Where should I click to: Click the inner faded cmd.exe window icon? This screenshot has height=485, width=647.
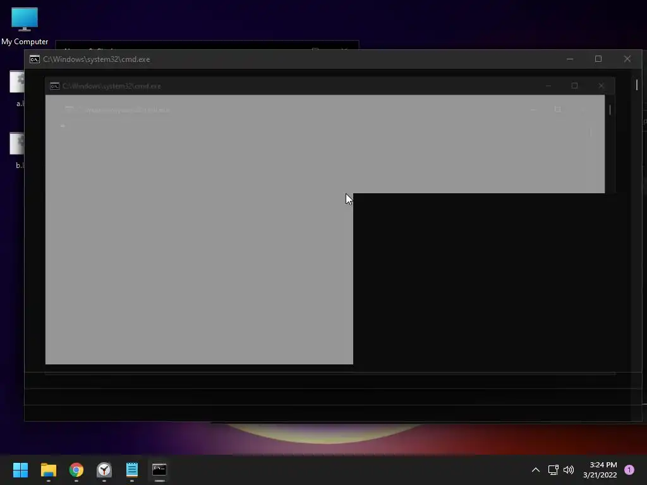(x=54, y=86)
